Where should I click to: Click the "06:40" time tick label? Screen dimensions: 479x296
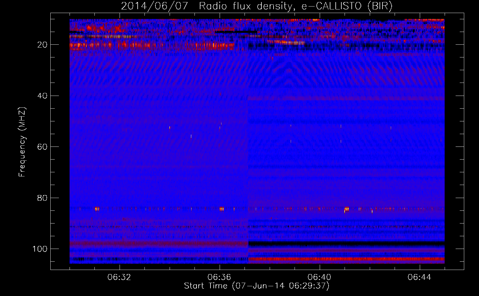[x=319, y=277]
